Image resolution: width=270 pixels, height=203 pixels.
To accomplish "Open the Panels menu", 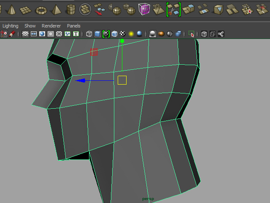I will coord(74,26).
